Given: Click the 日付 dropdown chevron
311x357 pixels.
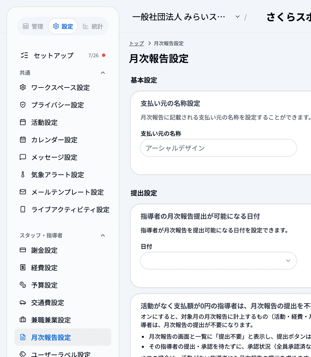Looking at the screenshot, I should coord(288,261).
